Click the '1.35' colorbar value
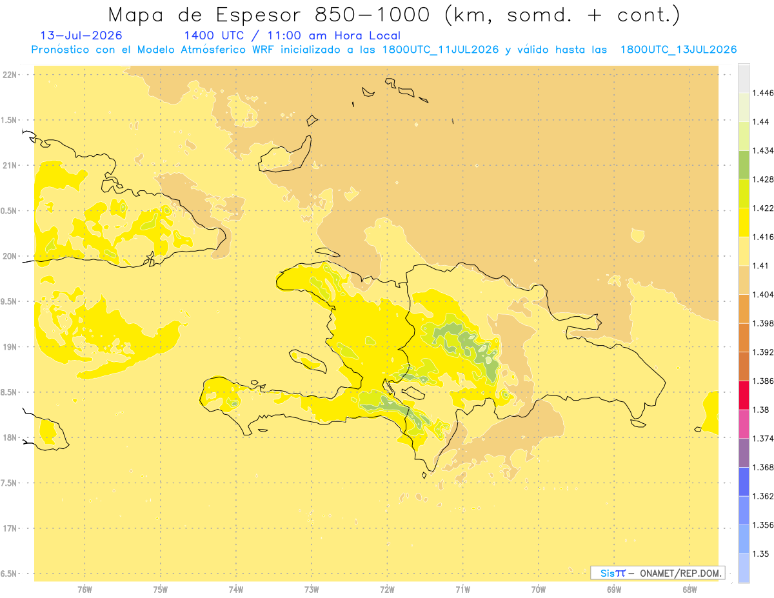 [761, 553]
